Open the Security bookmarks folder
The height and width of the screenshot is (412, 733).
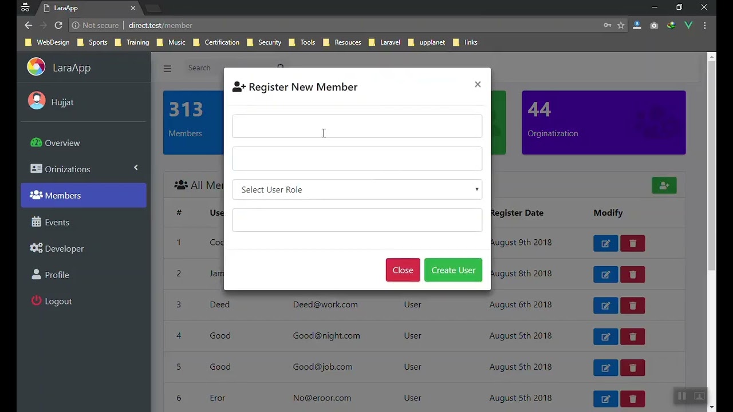pos(264,42)
